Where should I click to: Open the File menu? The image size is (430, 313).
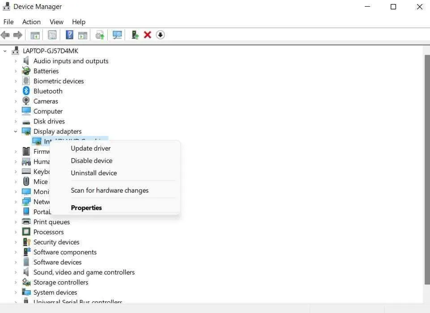coord(8,21)
